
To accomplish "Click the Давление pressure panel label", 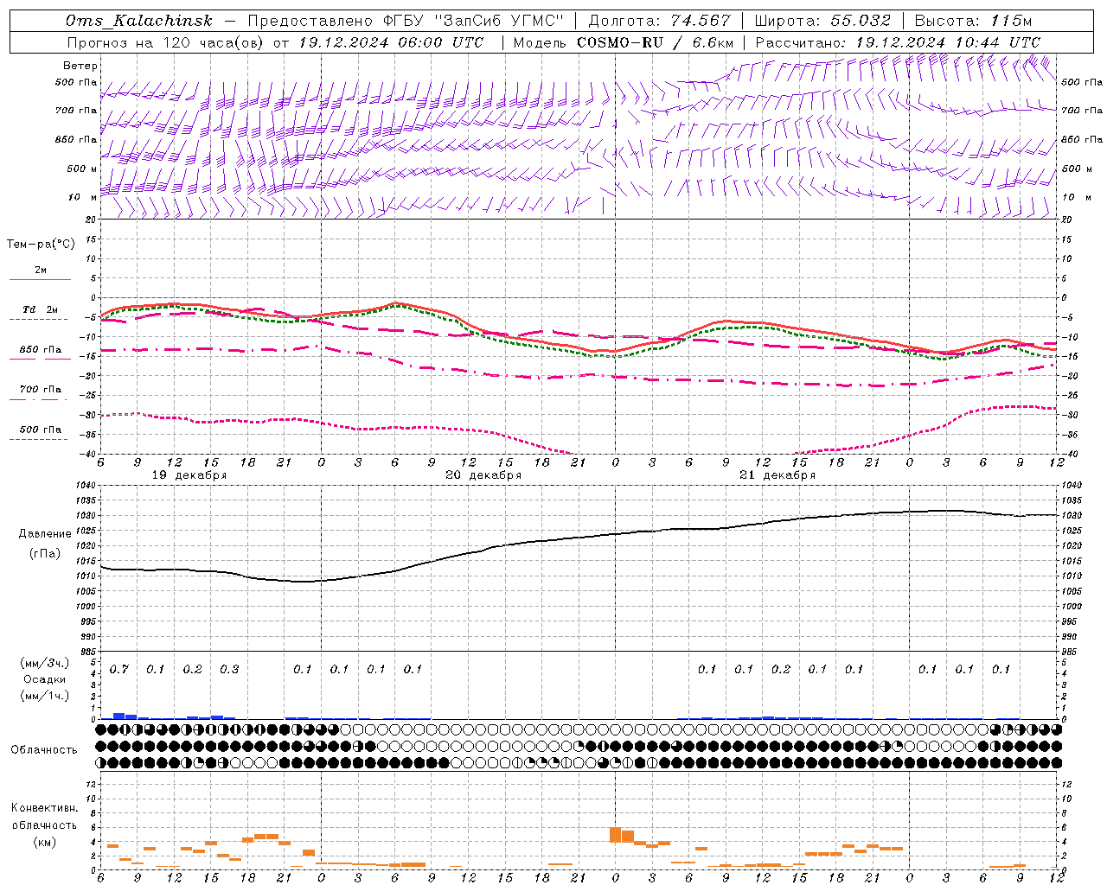I will pyautogui.click(x=45, y=534).
